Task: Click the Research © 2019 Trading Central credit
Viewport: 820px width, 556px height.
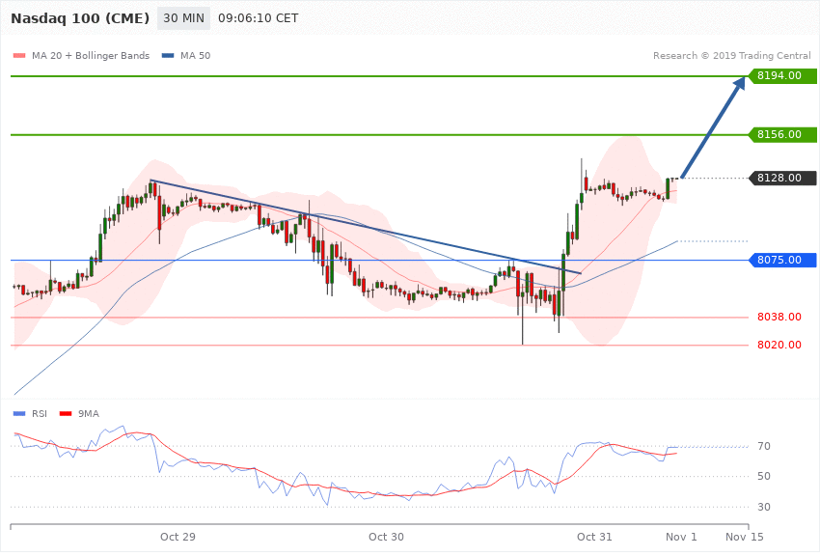Action: 731,55
